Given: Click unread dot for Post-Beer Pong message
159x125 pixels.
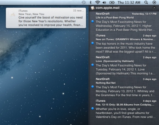Looking at the screenshot, I should 92,21.
